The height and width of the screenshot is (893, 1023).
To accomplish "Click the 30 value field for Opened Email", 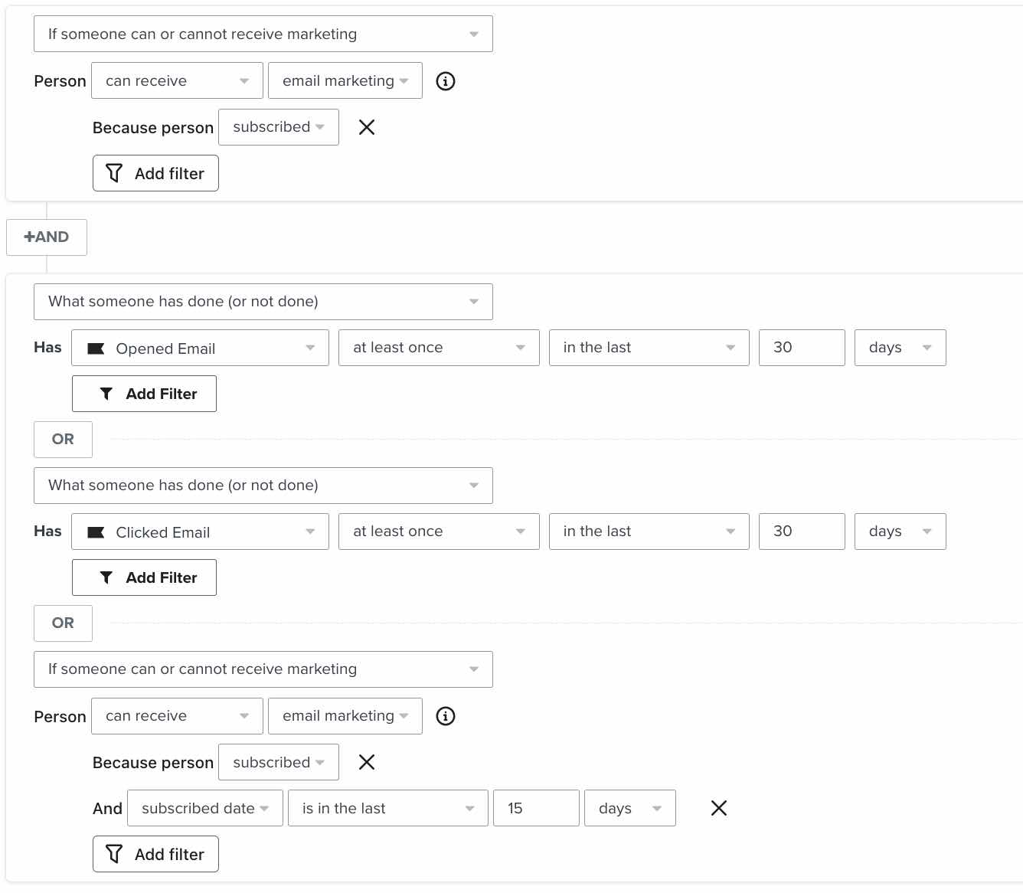I will pyautogui.click(x=801, y=348).
